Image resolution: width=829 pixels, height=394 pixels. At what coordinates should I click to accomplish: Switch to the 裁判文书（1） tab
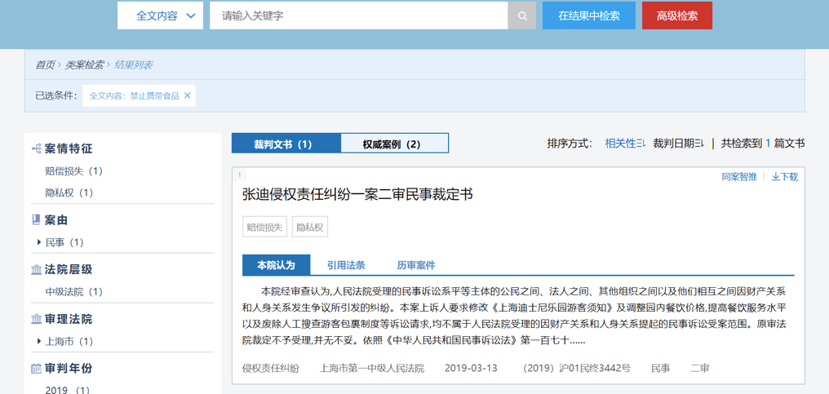coord(286,144)
